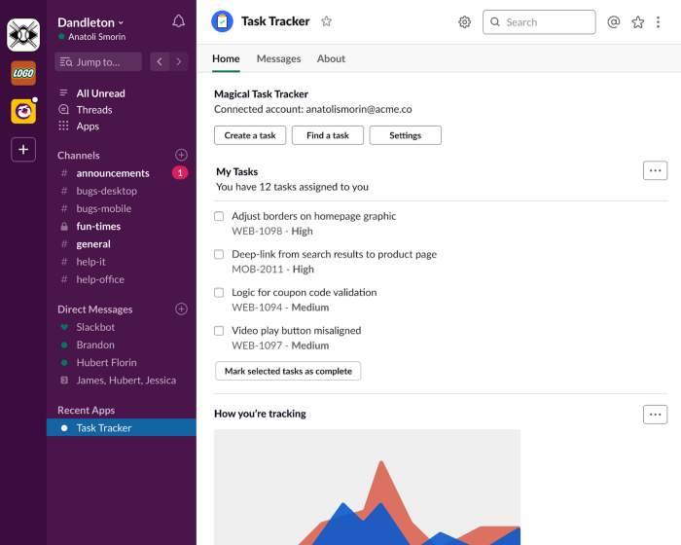This screenshot has height=545, width=681.
Task: Open All Unread view
Action: [x=100, y=93]
